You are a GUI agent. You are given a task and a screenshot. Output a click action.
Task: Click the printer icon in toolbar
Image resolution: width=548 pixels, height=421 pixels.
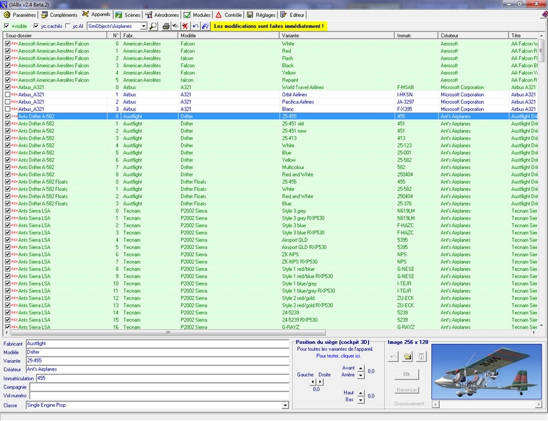tap(166, 26)
